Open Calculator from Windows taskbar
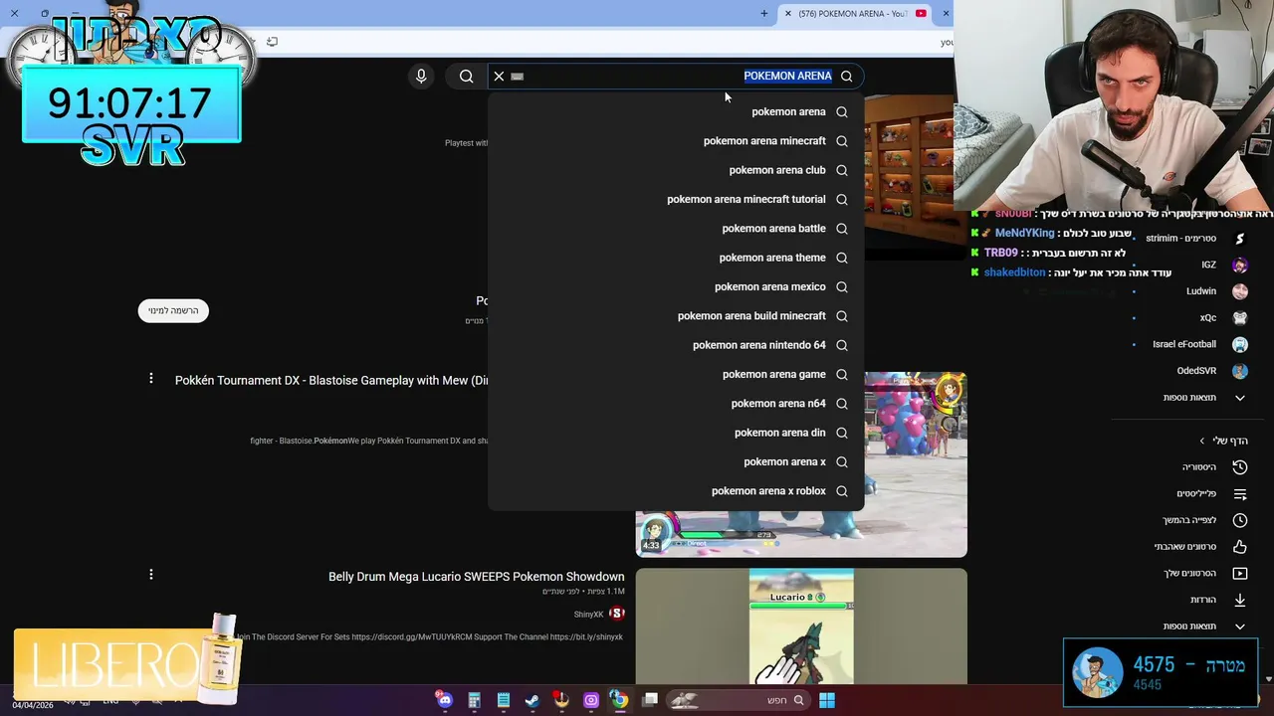Viewport: 1274px width, 716px height. point(475,700)
